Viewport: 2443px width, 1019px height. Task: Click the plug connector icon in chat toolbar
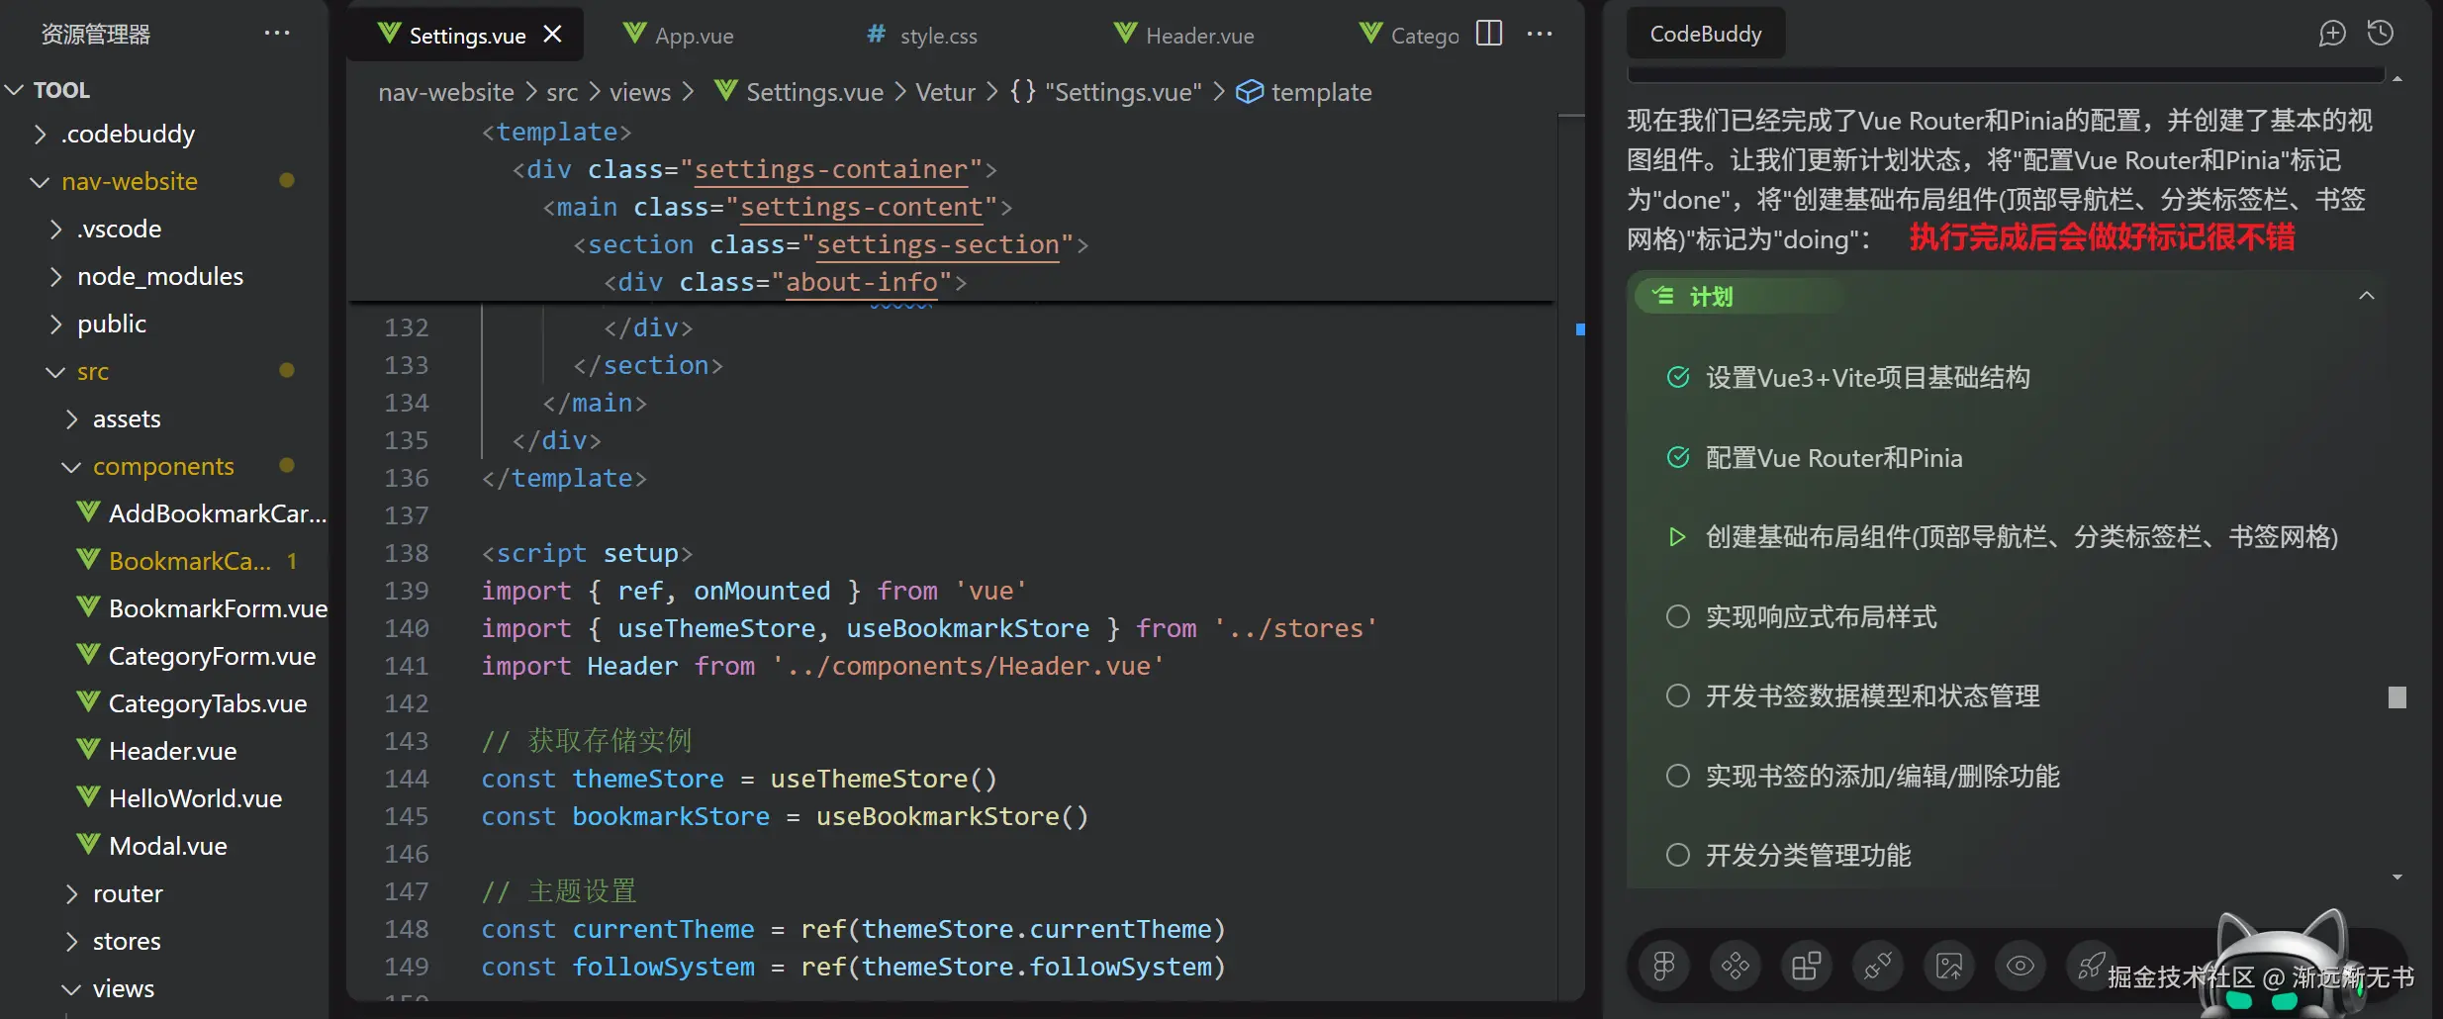coord(1878,965)
